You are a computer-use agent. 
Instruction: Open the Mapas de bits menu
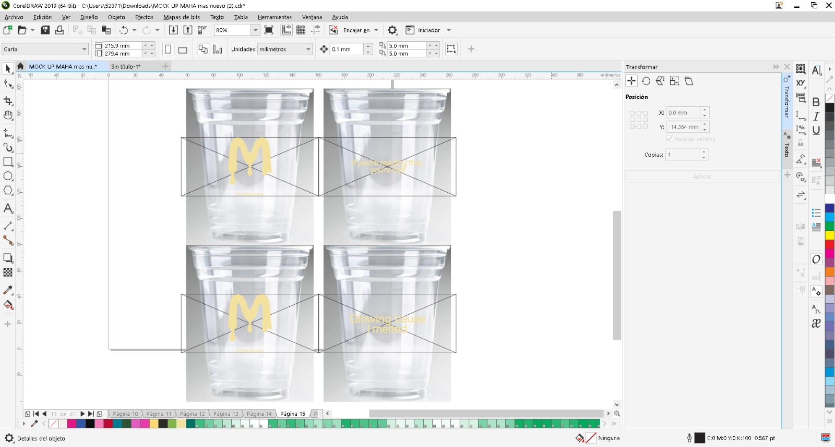pos(182,17)
